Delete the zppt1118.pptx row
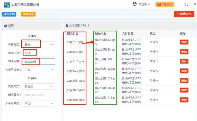197x121 pixels. click(184, 61)
